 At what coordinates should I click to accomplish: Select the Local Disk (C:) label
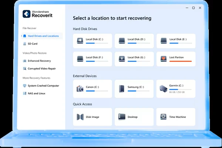click(94, 39)
